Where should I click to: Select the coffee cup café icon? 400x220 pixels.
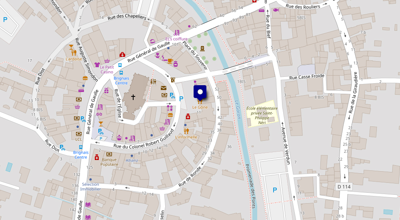[170, 60]
